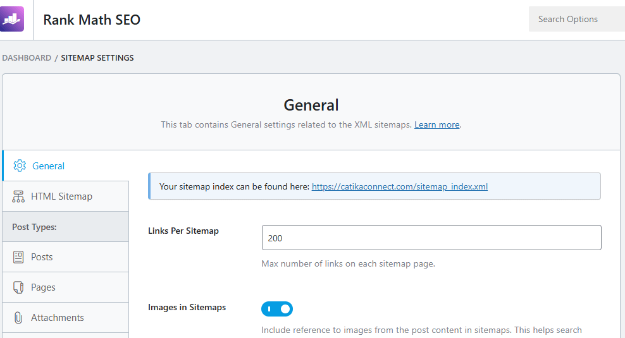Click the Posts document icon
The height and width of the screenshot is (338, 625).
(19, 257)
